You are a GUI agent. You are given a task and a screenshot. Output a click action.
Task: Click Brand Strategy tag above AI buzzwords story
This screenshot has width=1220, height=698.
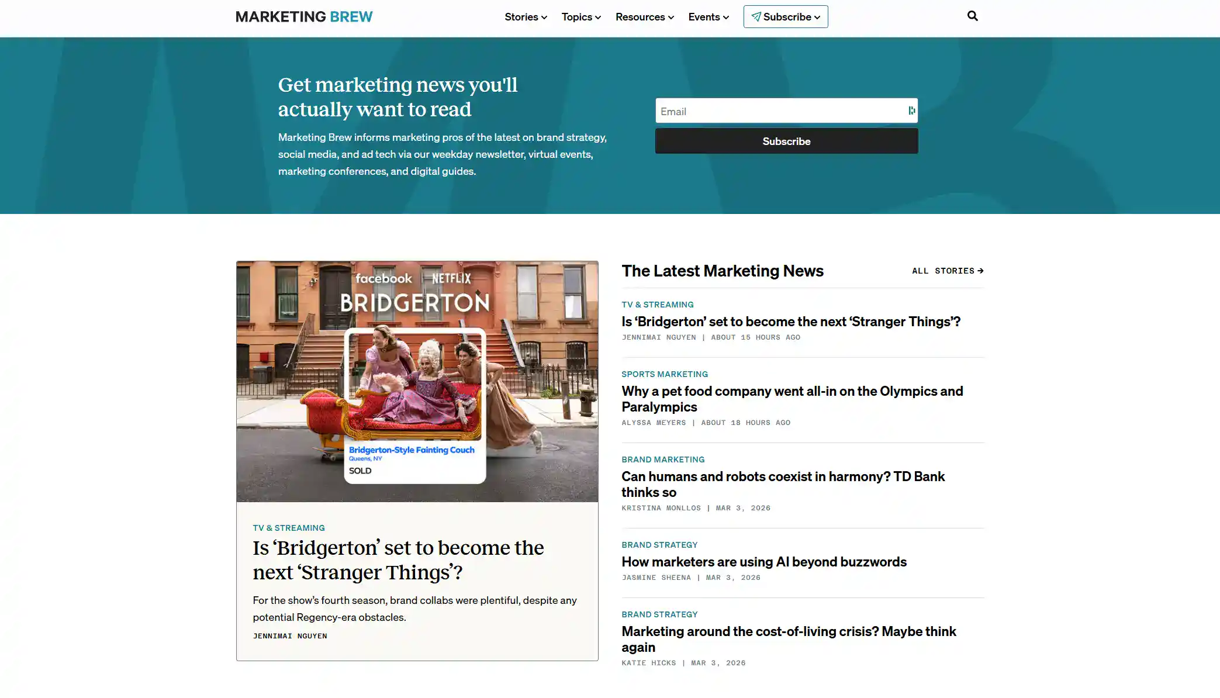coord(659,545)
